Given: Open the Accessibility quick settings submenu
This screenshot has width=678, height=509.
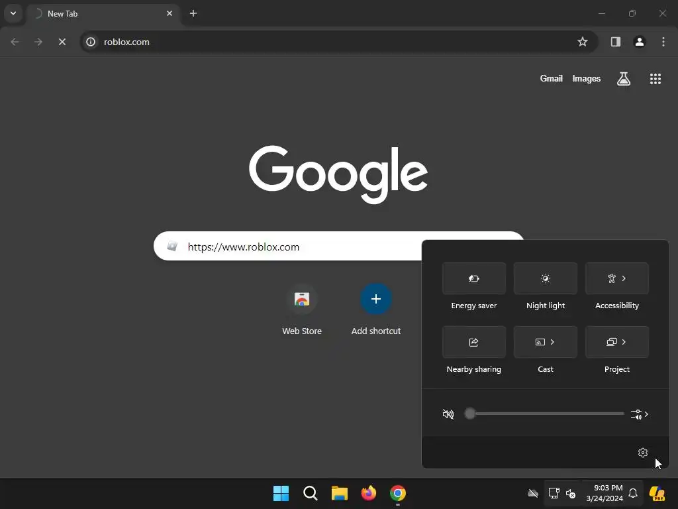Looking at the screenshot, I should 616,278.
